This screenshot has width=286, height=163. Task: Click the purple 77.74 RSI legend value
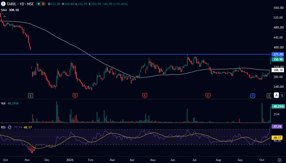18,127
